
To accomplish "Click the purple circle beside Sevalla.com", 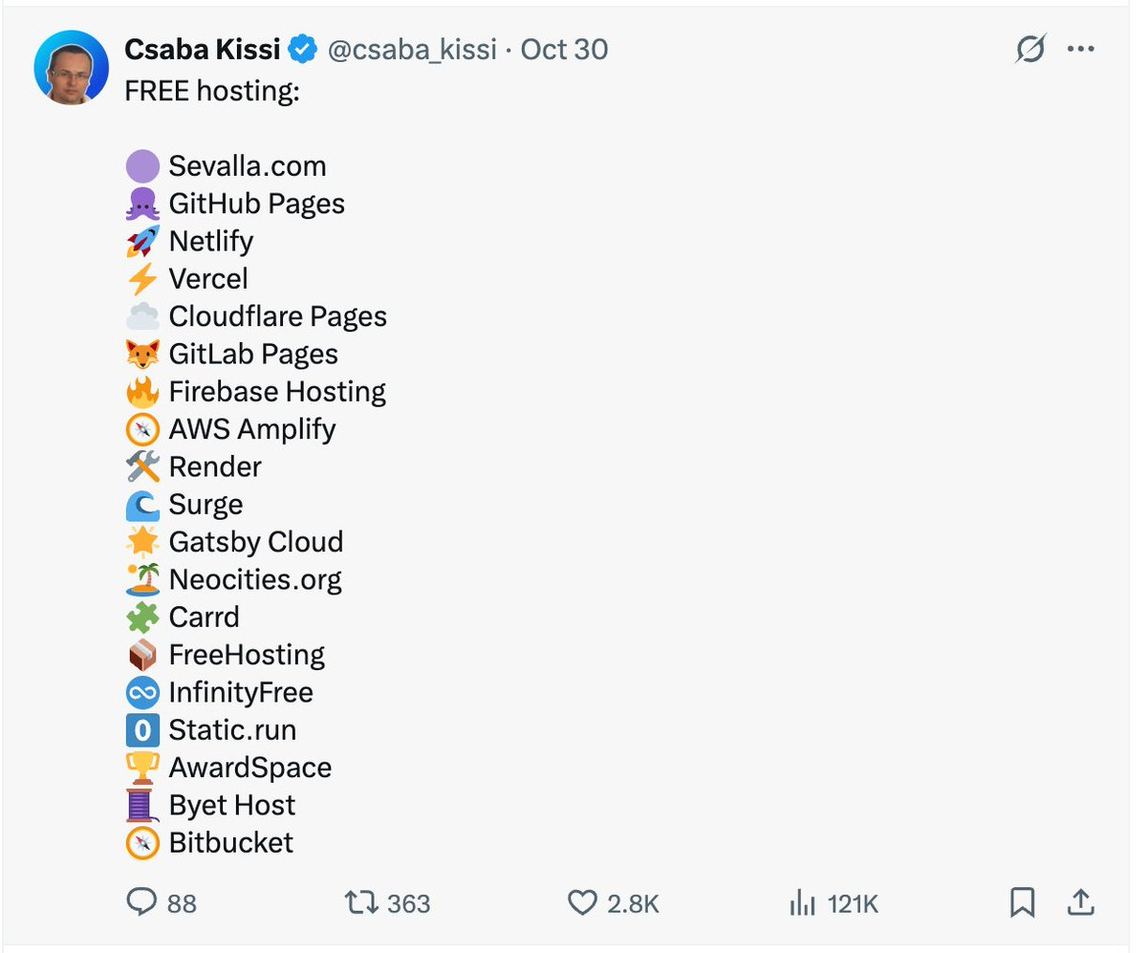I will [142, 166].
